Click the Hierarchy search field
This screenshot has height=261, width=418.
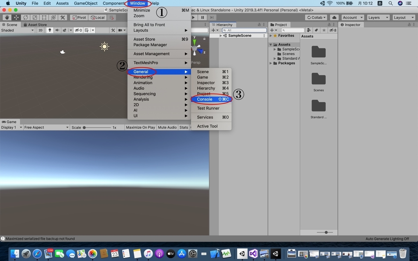pos(245,30)
